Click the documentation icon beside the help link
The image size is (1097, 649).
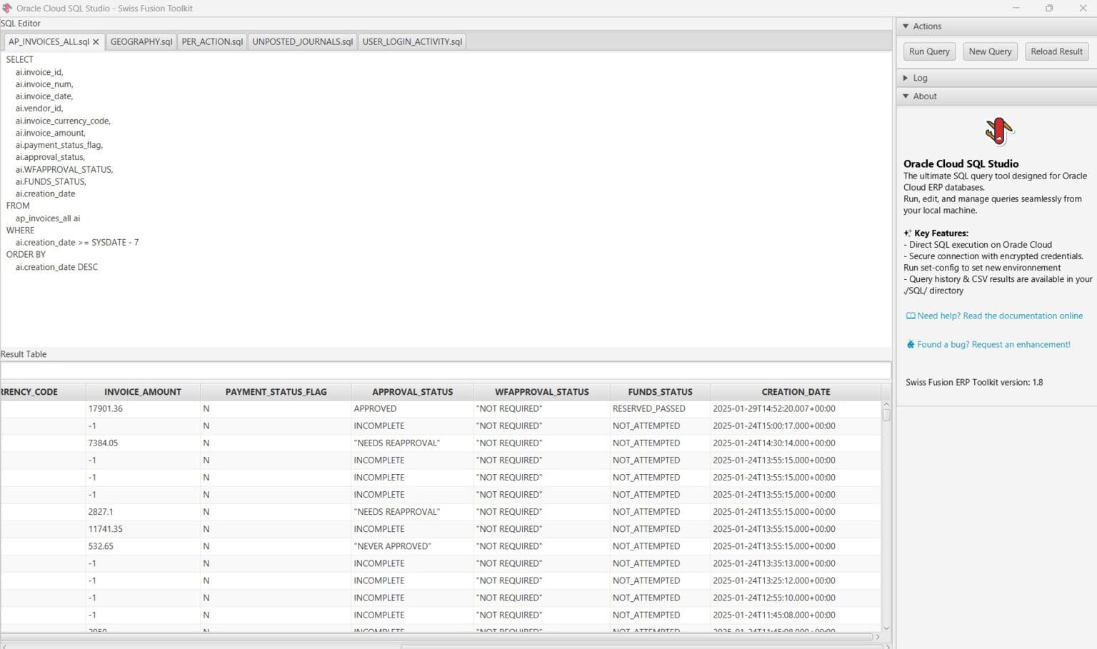(x=910, y=315)
